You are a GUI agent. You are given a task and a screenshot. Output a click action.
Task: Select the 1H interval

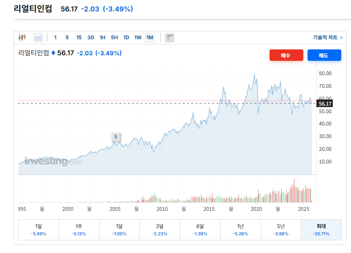(x=103, y=38)
